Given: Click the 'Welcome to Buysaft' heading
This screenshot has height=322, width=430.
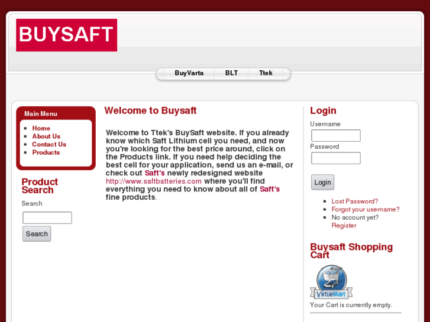Looking at the screenshot, I should click(150, 110).
